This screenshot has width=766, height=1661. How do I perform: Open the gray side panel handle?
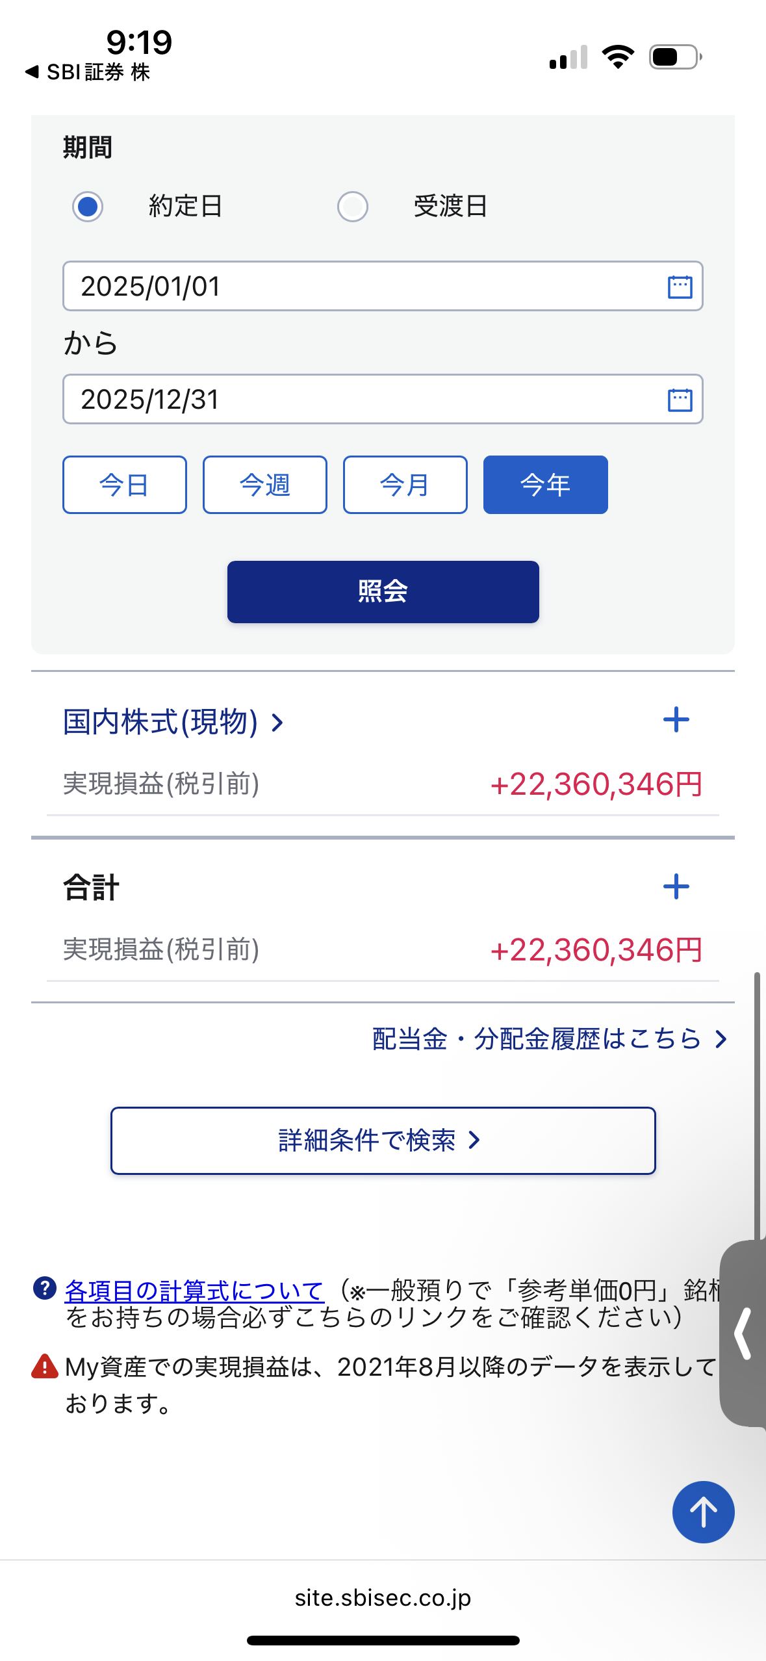pos(744,1333)
